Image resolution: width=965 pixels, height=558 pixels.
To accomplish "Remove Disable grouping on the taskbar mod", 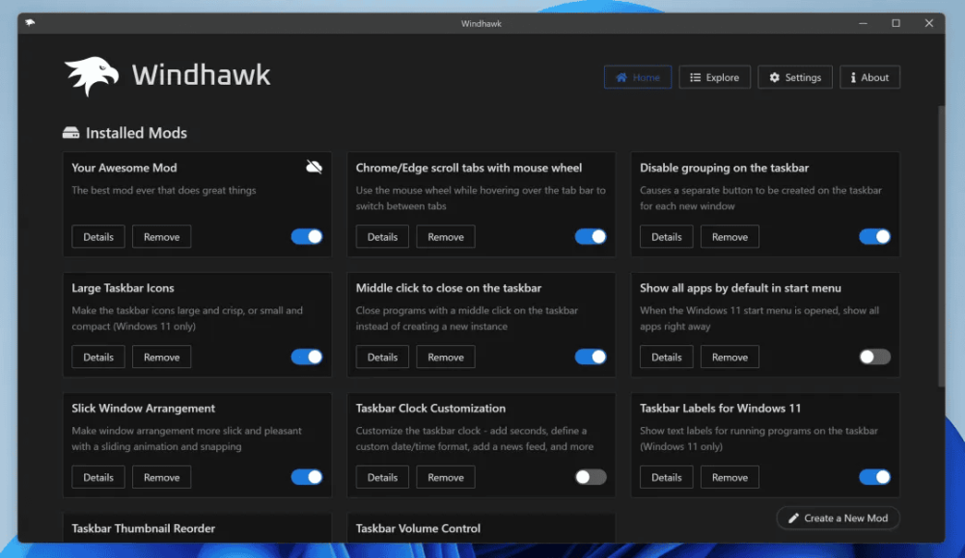I will pyautogui.click(x=730, y=237).
